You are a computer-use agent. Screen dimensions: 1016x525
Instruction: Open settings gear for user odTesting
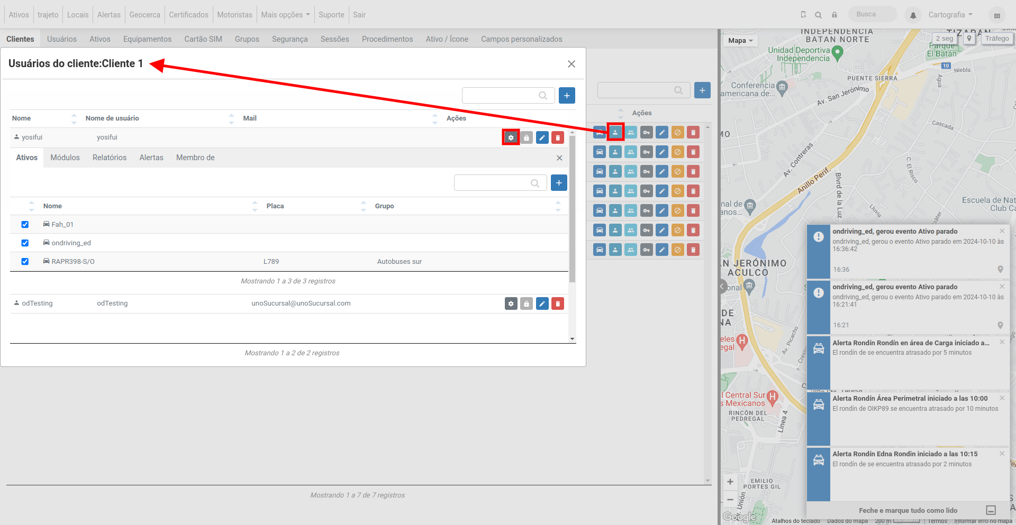tap(511, 303)
